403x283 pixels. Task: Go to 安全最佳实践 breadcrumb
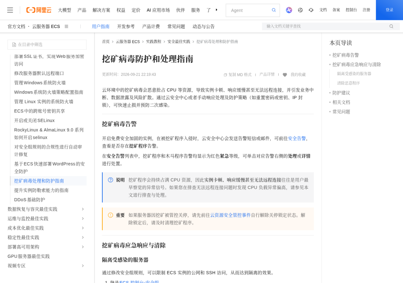coord(179,42)
